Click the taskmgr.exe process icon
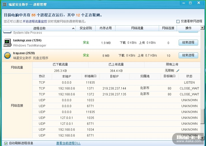 (7, 43)
